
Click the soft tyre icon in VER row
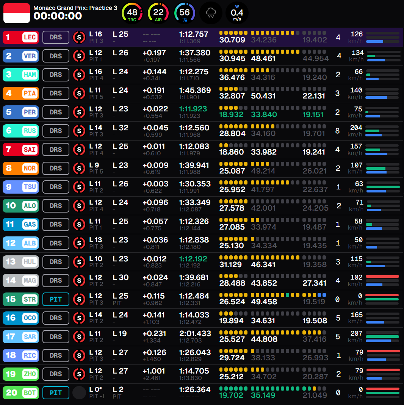pyautogui.click(x=79, y=56)
